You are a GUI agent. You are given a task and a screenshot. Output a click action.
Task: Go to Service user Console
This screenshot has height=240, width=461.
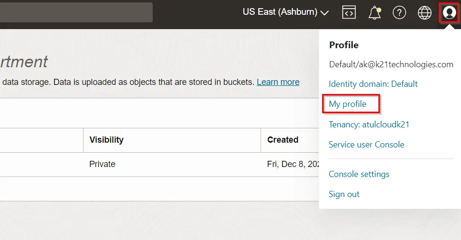367,145
